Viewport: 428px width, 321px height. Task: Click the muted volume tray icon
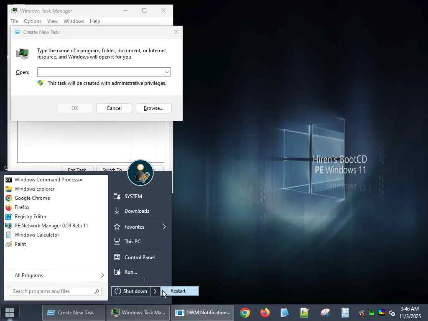coord(392,313)
